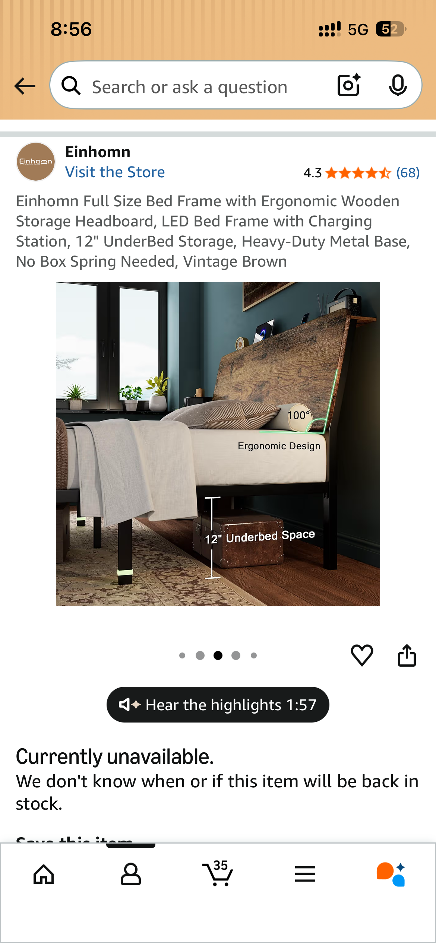Add item to wishlist heart icon
Image resolution: width=436 pixels, height=943 pixels.
click(x=362, y=655)
